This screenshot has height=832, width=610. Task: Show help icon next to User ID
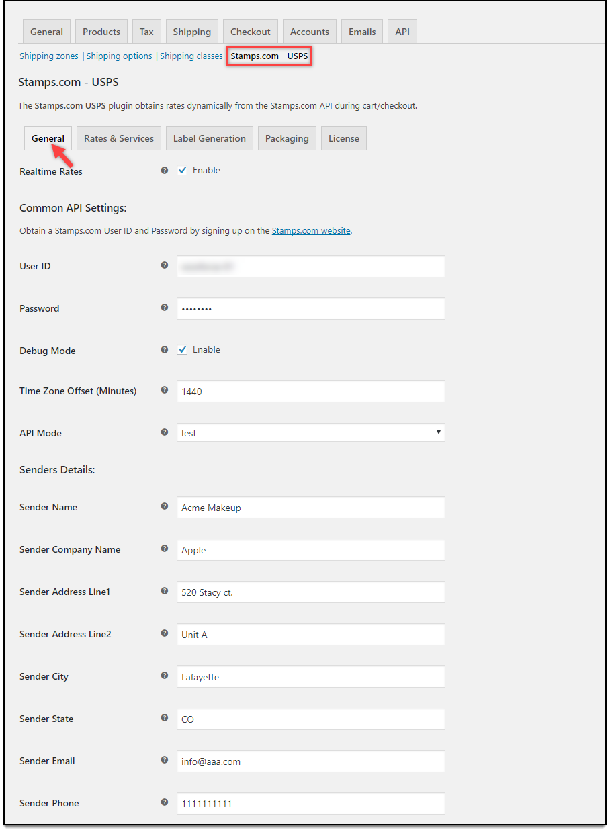[165, 265]
